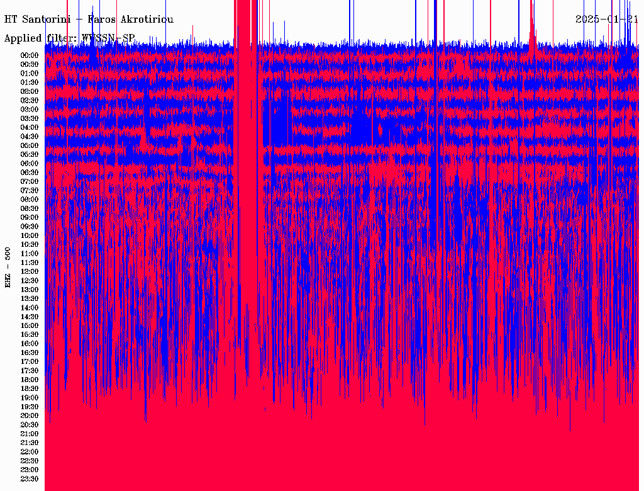Select the 01:00 time label
The height and width of the screenshot is (491, 644).
click(x=30, y=73)
